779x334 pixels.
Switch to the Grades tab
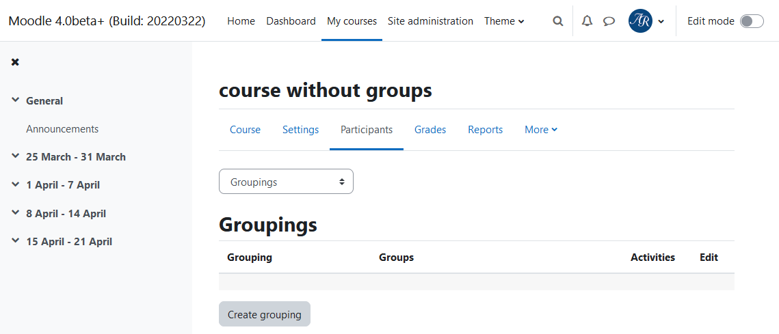click(430, 130)
